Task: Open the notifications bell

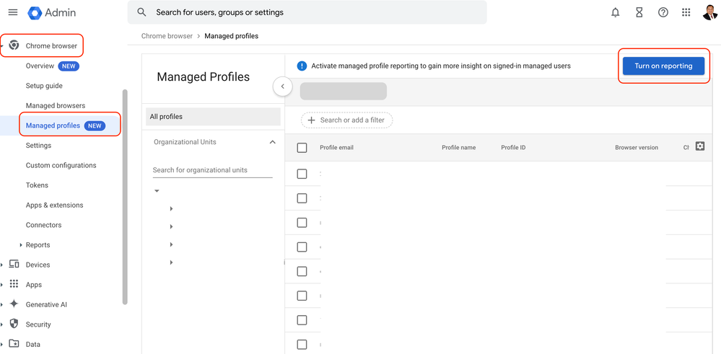Action: point(615,13)
